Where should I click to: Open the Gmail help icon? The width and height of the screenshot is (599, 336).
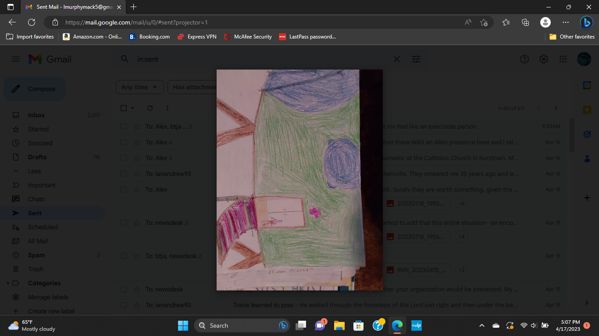524,59
